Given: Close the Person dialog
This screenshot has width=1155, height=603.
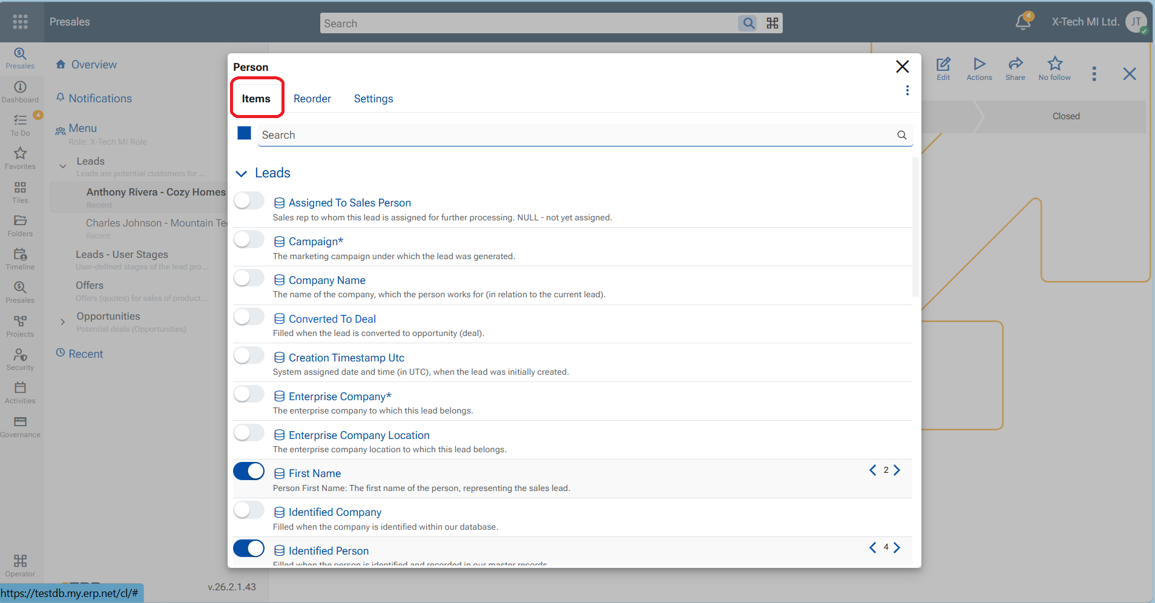Looking at the screenshot, I should 902,67.
